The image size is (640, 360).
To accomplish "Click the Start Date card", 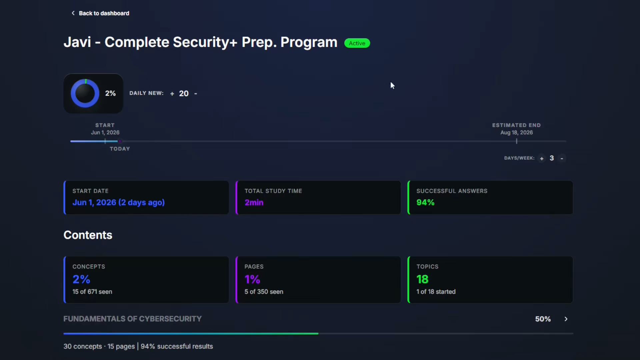I will [x=146, y=197].
